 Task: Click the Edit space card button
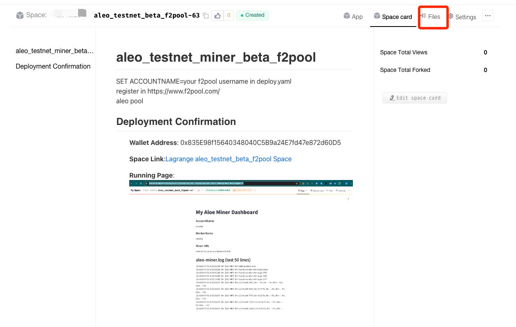[415, 98]
